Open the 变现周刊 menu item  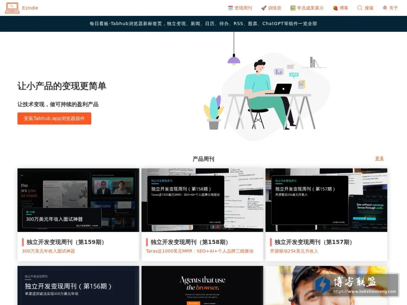point(240,8)
